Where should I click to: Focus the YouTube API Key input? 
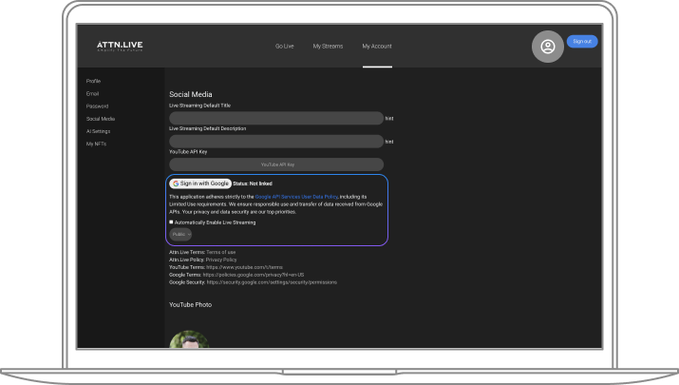coord(276,164)
